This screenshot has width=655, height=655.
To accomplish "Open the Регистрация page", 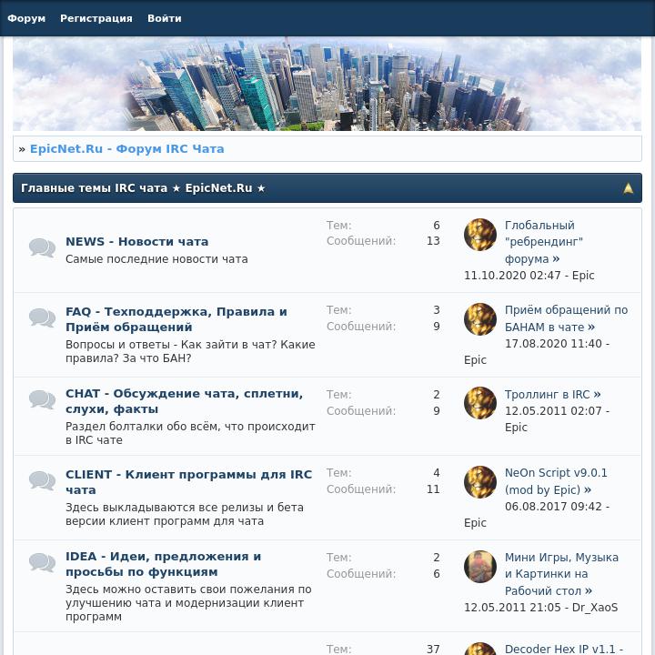I will [x=96, y=18].
